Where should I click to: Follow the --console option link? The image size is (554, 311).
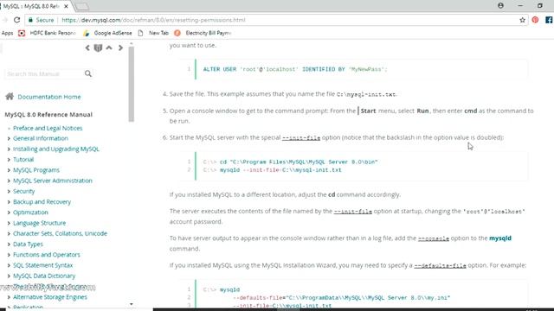pos(434,238)
